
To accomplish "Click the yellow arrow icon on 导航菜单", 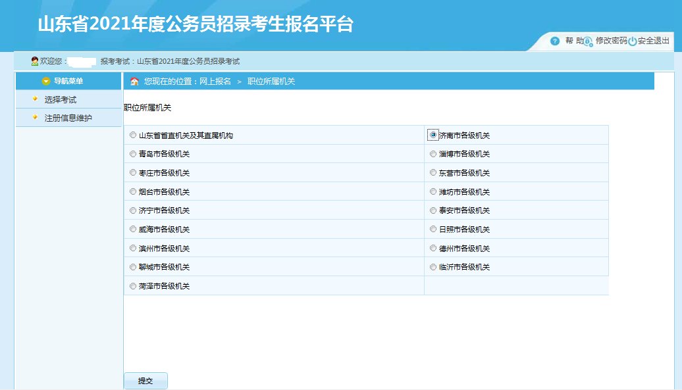I will pos(45,81).
